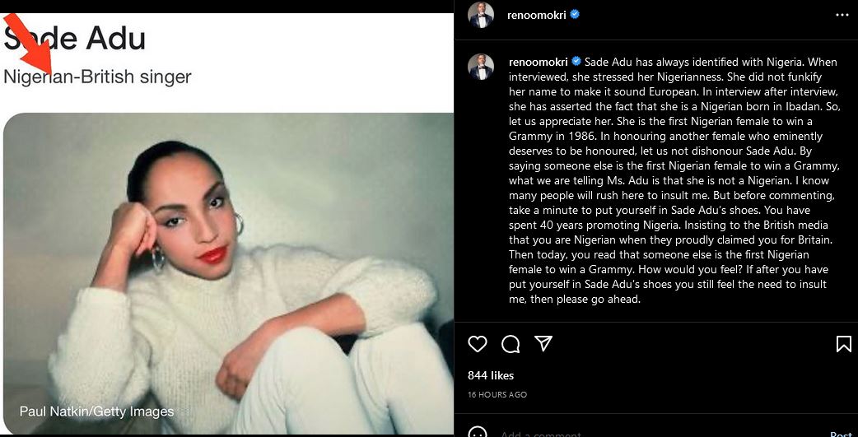Click the Paul Natkin/Getty Images credit
The height and width of the screenshot is (437, 858).
coord(97,411)
